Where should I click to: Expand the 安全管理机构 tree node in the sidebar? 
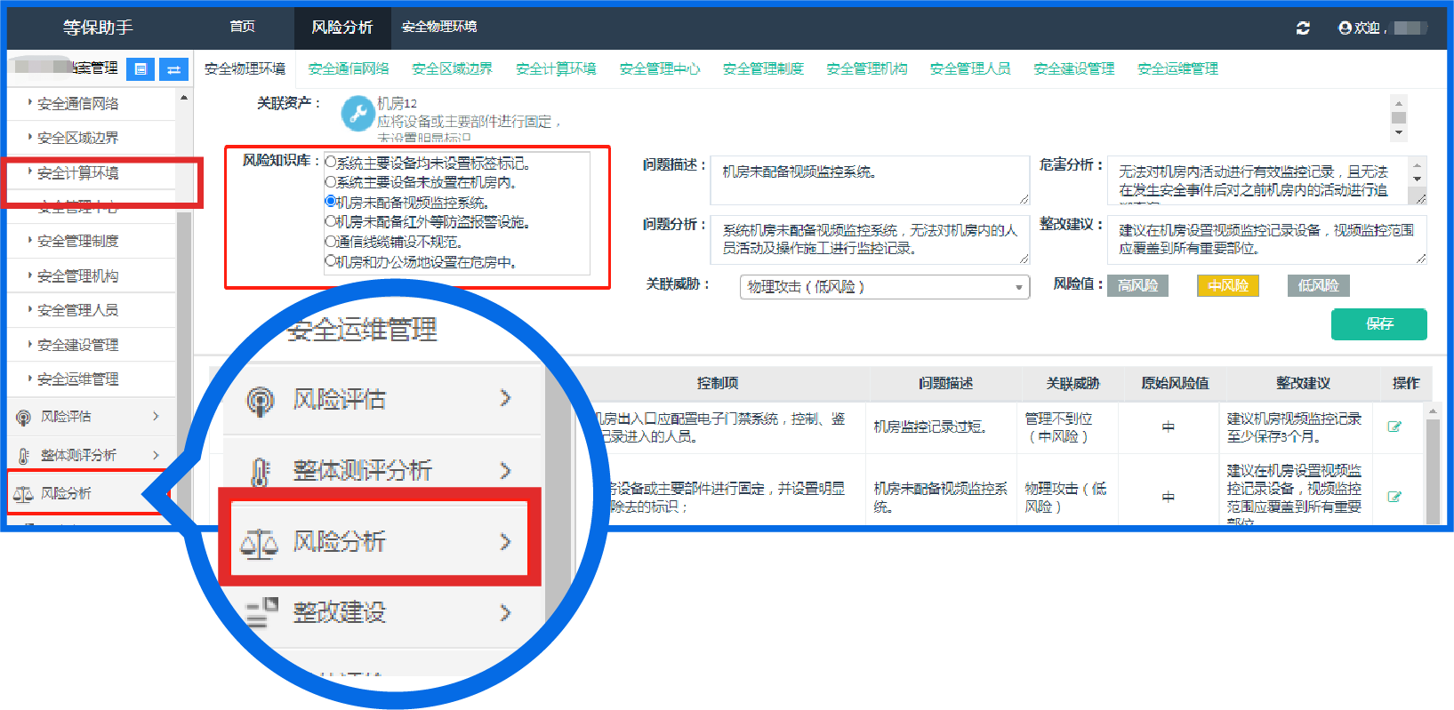pyautogui.click(x=30, y=275)
